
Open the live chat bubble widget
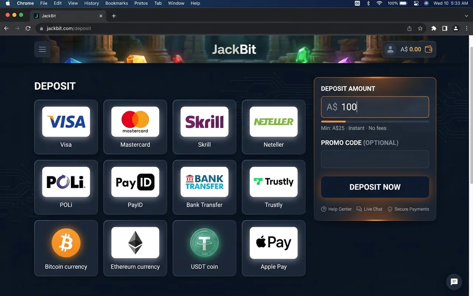(x=454, y=282)
